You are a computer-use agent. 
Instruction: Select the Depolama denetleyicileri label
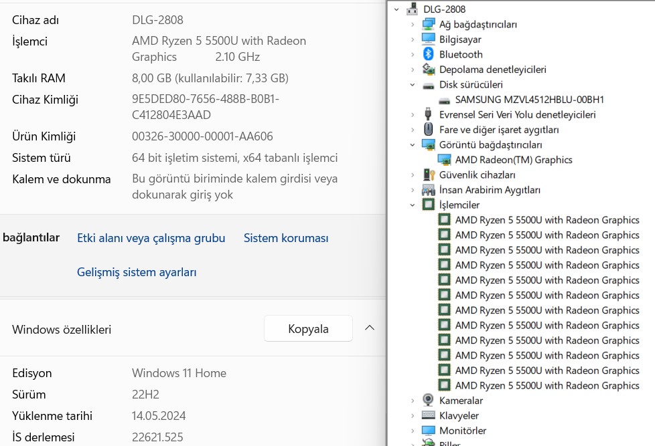tap(492, 70)
